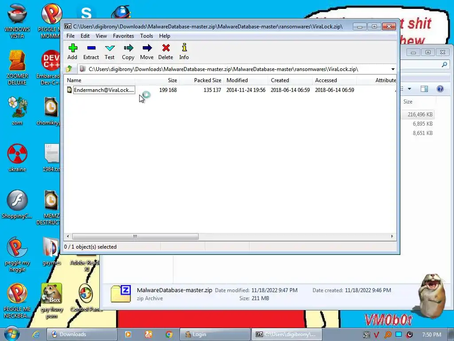
Task: Sort by the Modified column
Action: tap(246, 80)
